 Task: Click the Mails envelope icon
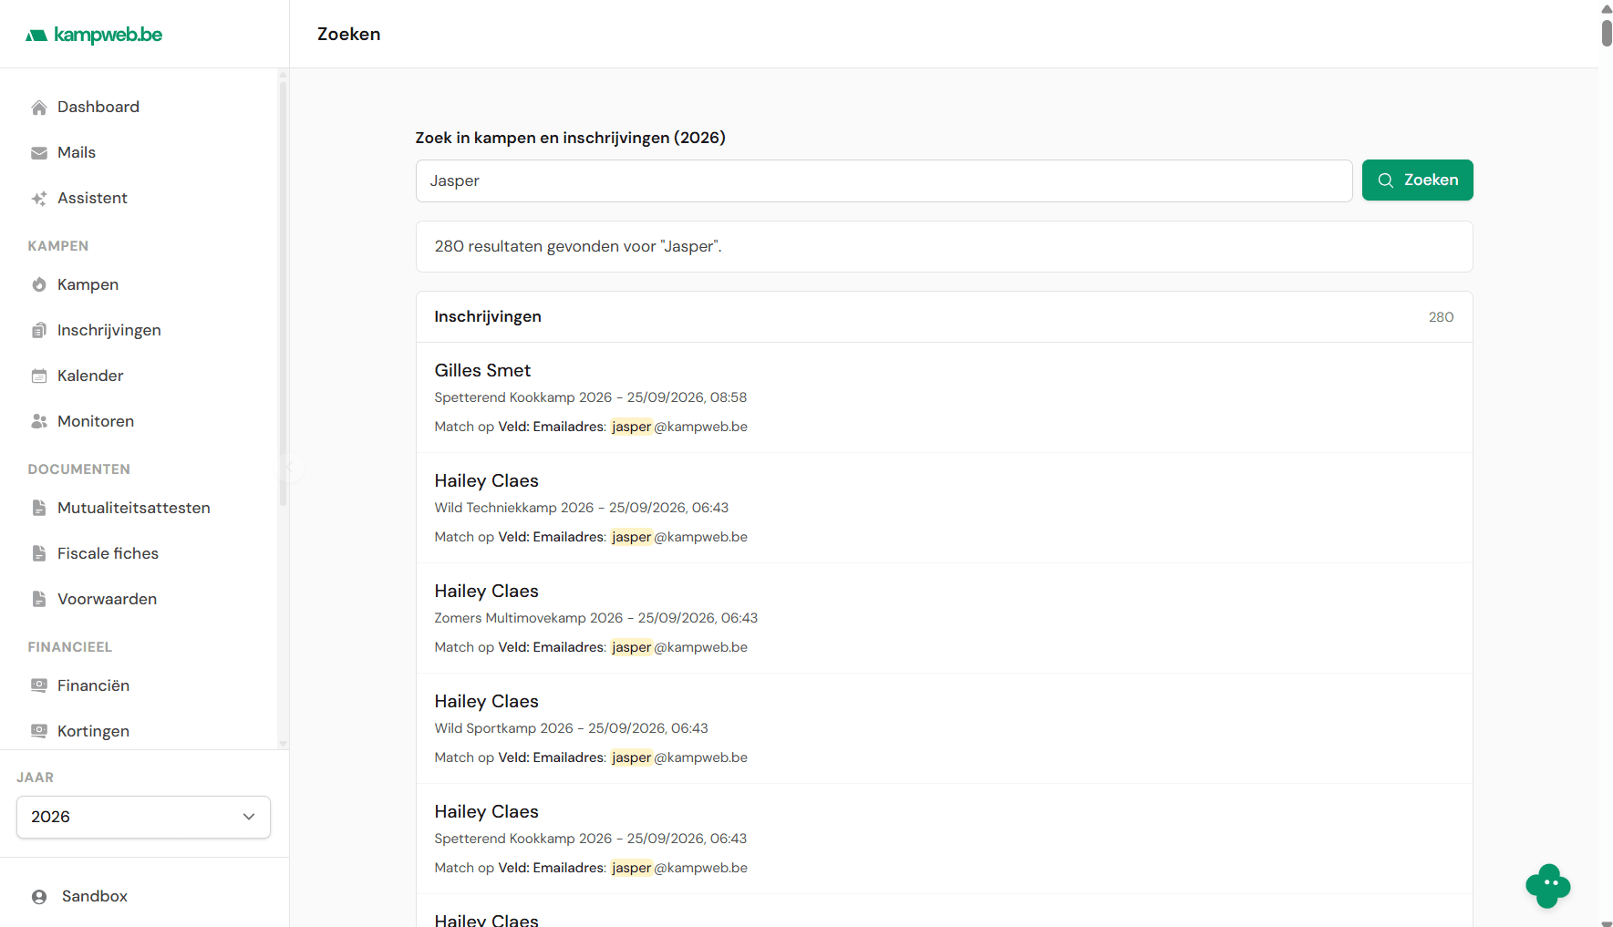(x=39, y=153)
